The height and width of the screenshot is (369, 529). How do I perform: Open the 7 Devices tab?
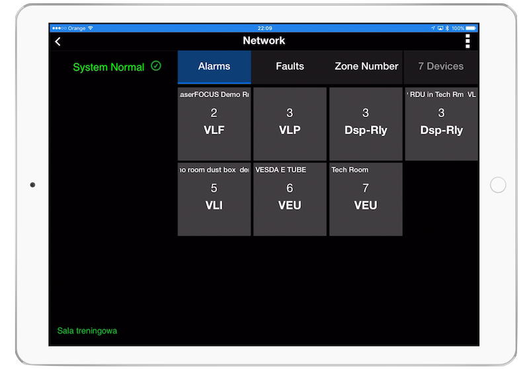pos(440,66)
